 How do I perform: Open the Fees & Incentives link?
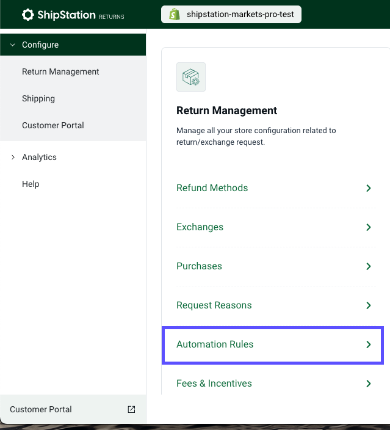(214, 384)
